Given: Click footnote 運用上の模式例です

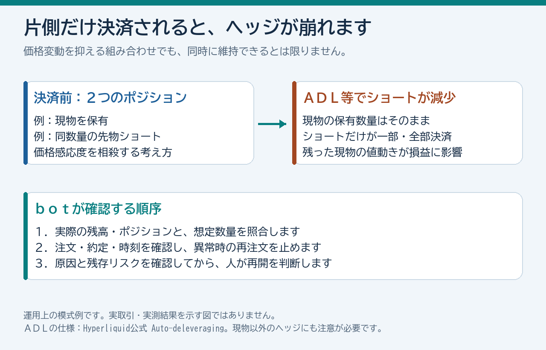Looking at the screenshot, I should tap(150, 315).
